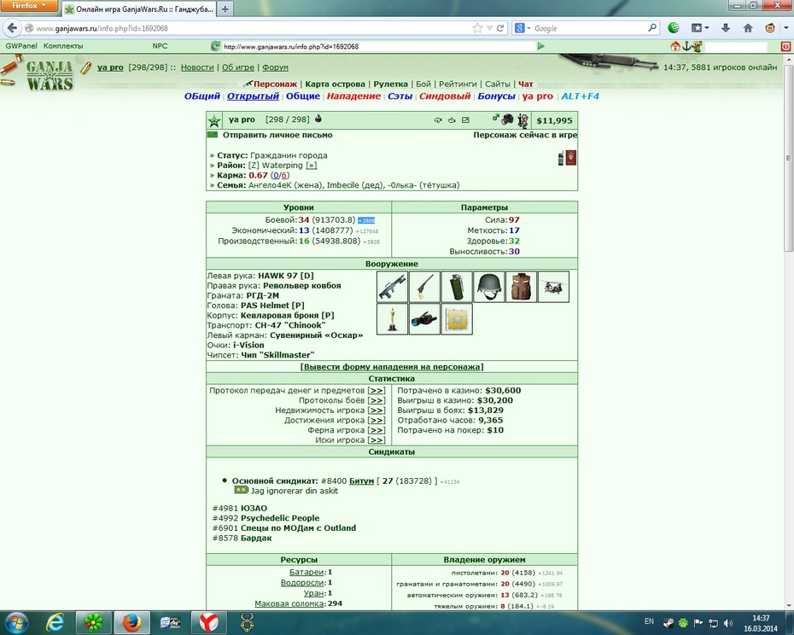Open the player farm arrow link
The image size is (794, 635).
point(377,430)
